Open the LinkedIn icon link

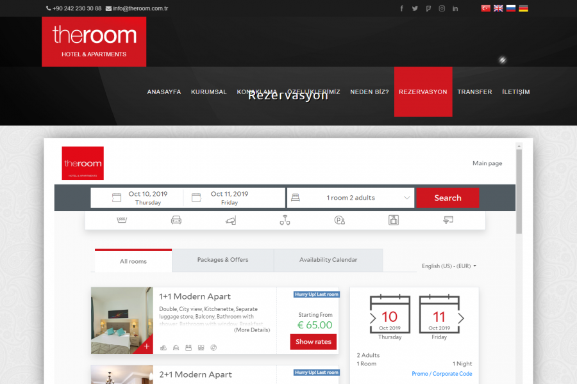click(455, 8)
